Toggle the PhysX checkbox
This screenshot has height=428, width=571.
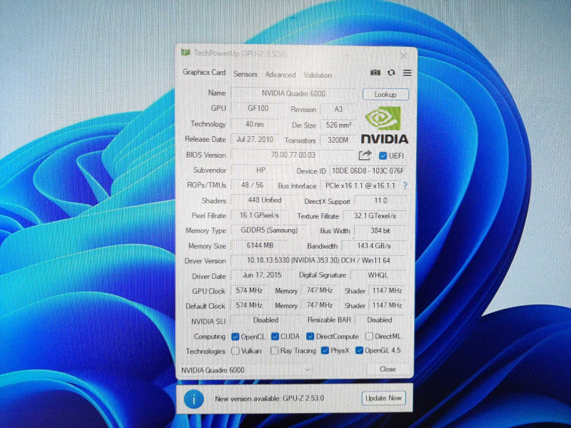[325, 350]
